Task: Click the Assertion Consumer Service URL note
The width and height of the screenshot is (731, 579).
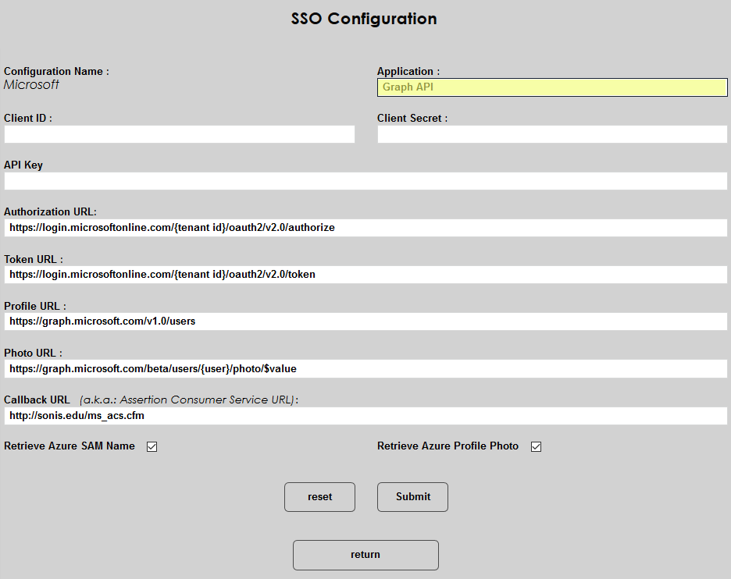Action: pyautogui.click(x=188, y=400)
